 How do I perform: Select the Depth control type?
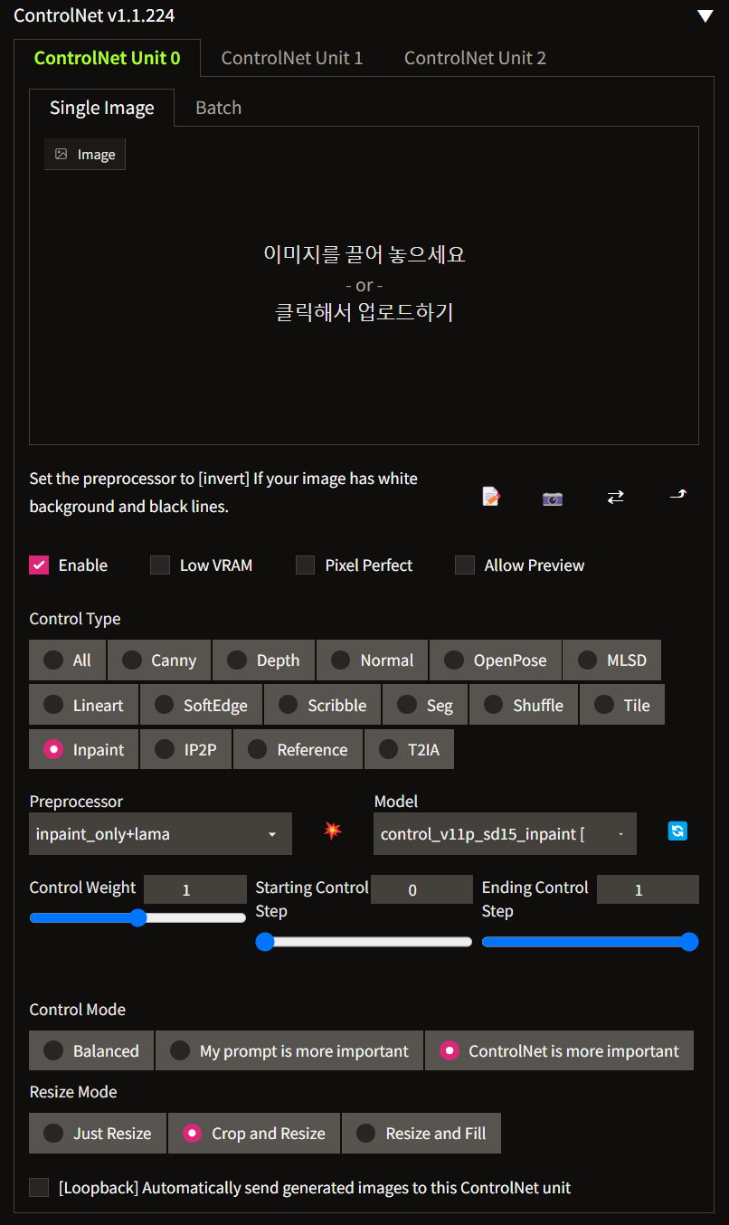(x=263, y=660)
